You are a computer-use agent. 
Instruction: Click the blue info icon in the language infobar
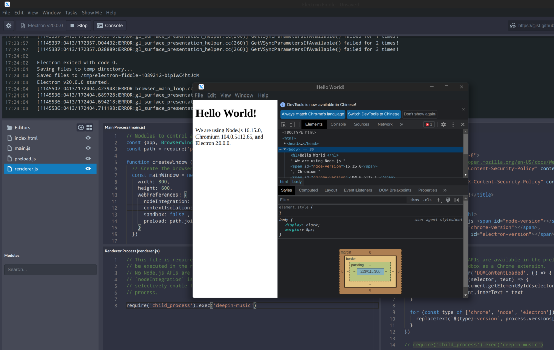[282, 105]
